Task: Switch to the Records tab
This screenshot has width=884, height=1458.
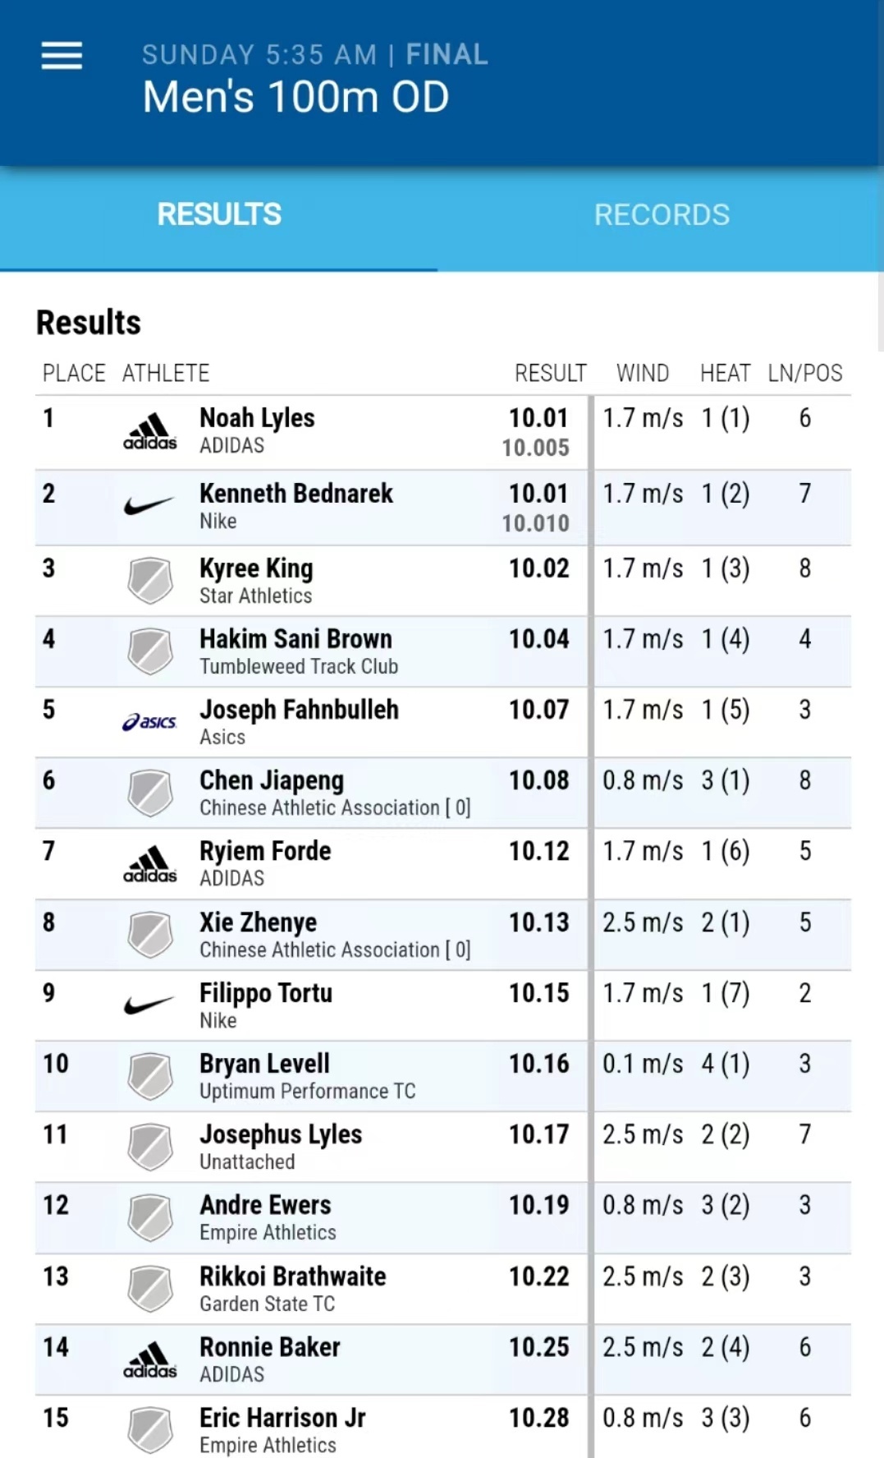Action: pos(662,215)
